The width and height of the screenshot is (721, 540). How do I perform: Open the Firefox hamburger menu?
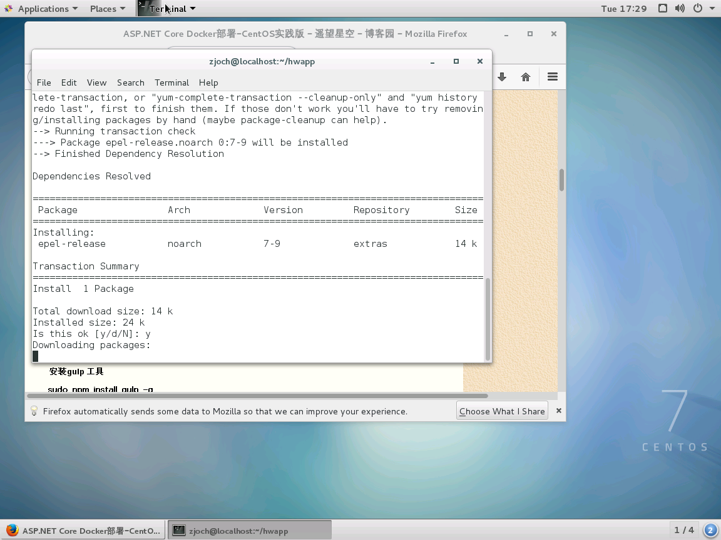552,76
